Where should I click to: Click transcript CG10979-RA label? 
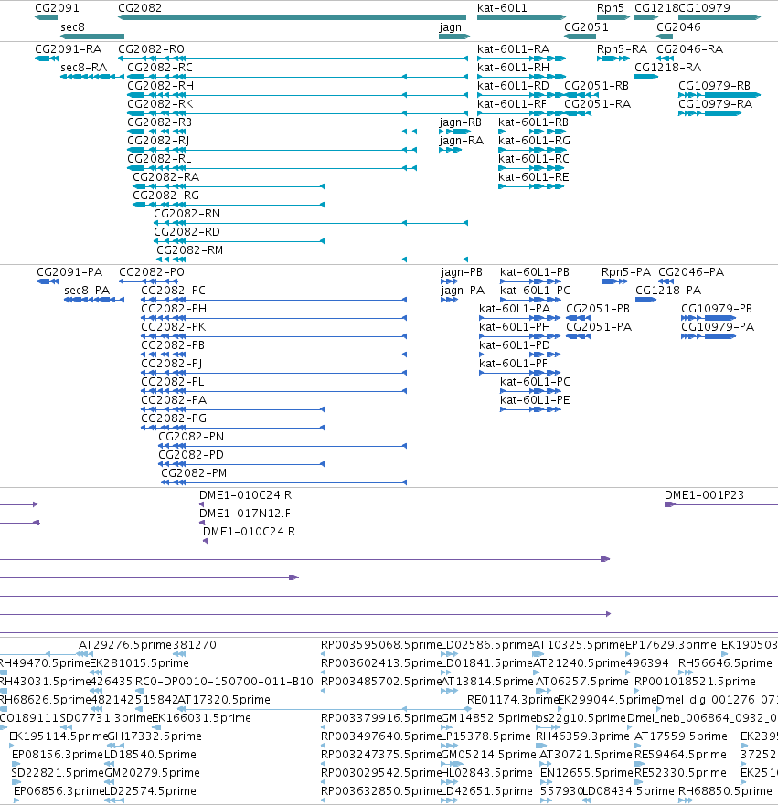click(x=715, y=104)
